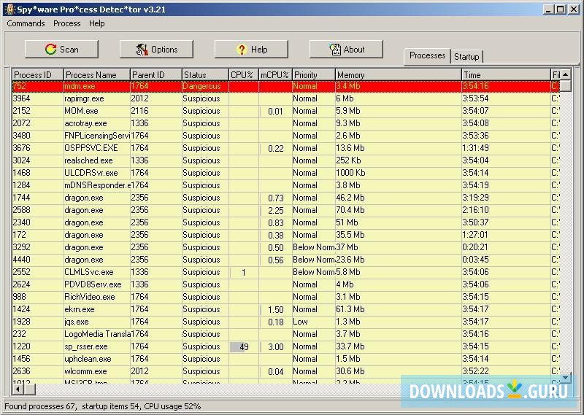Sort by Memory column header
The height and width of the screenshot is (415, 584).
click(x=399, y=75)
